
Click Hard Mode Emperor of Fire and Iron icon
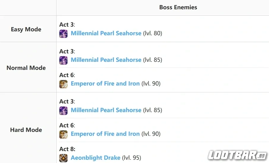pyautogui.click(x=63, y=134)
